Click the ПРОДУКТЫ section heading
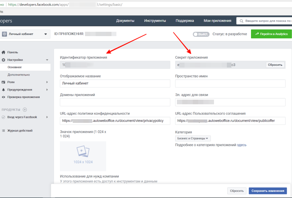Screen dimensions: 292x198 pos(11,110)
